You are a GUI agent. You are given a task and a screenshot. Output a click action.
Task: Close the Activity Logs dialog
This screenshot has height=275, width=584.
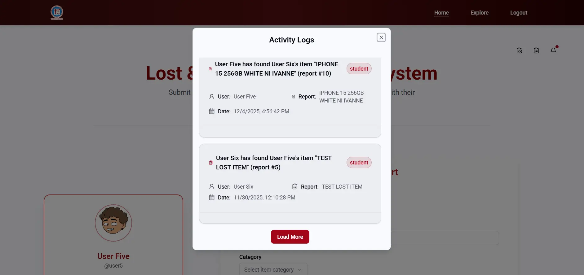pos(381,37)
